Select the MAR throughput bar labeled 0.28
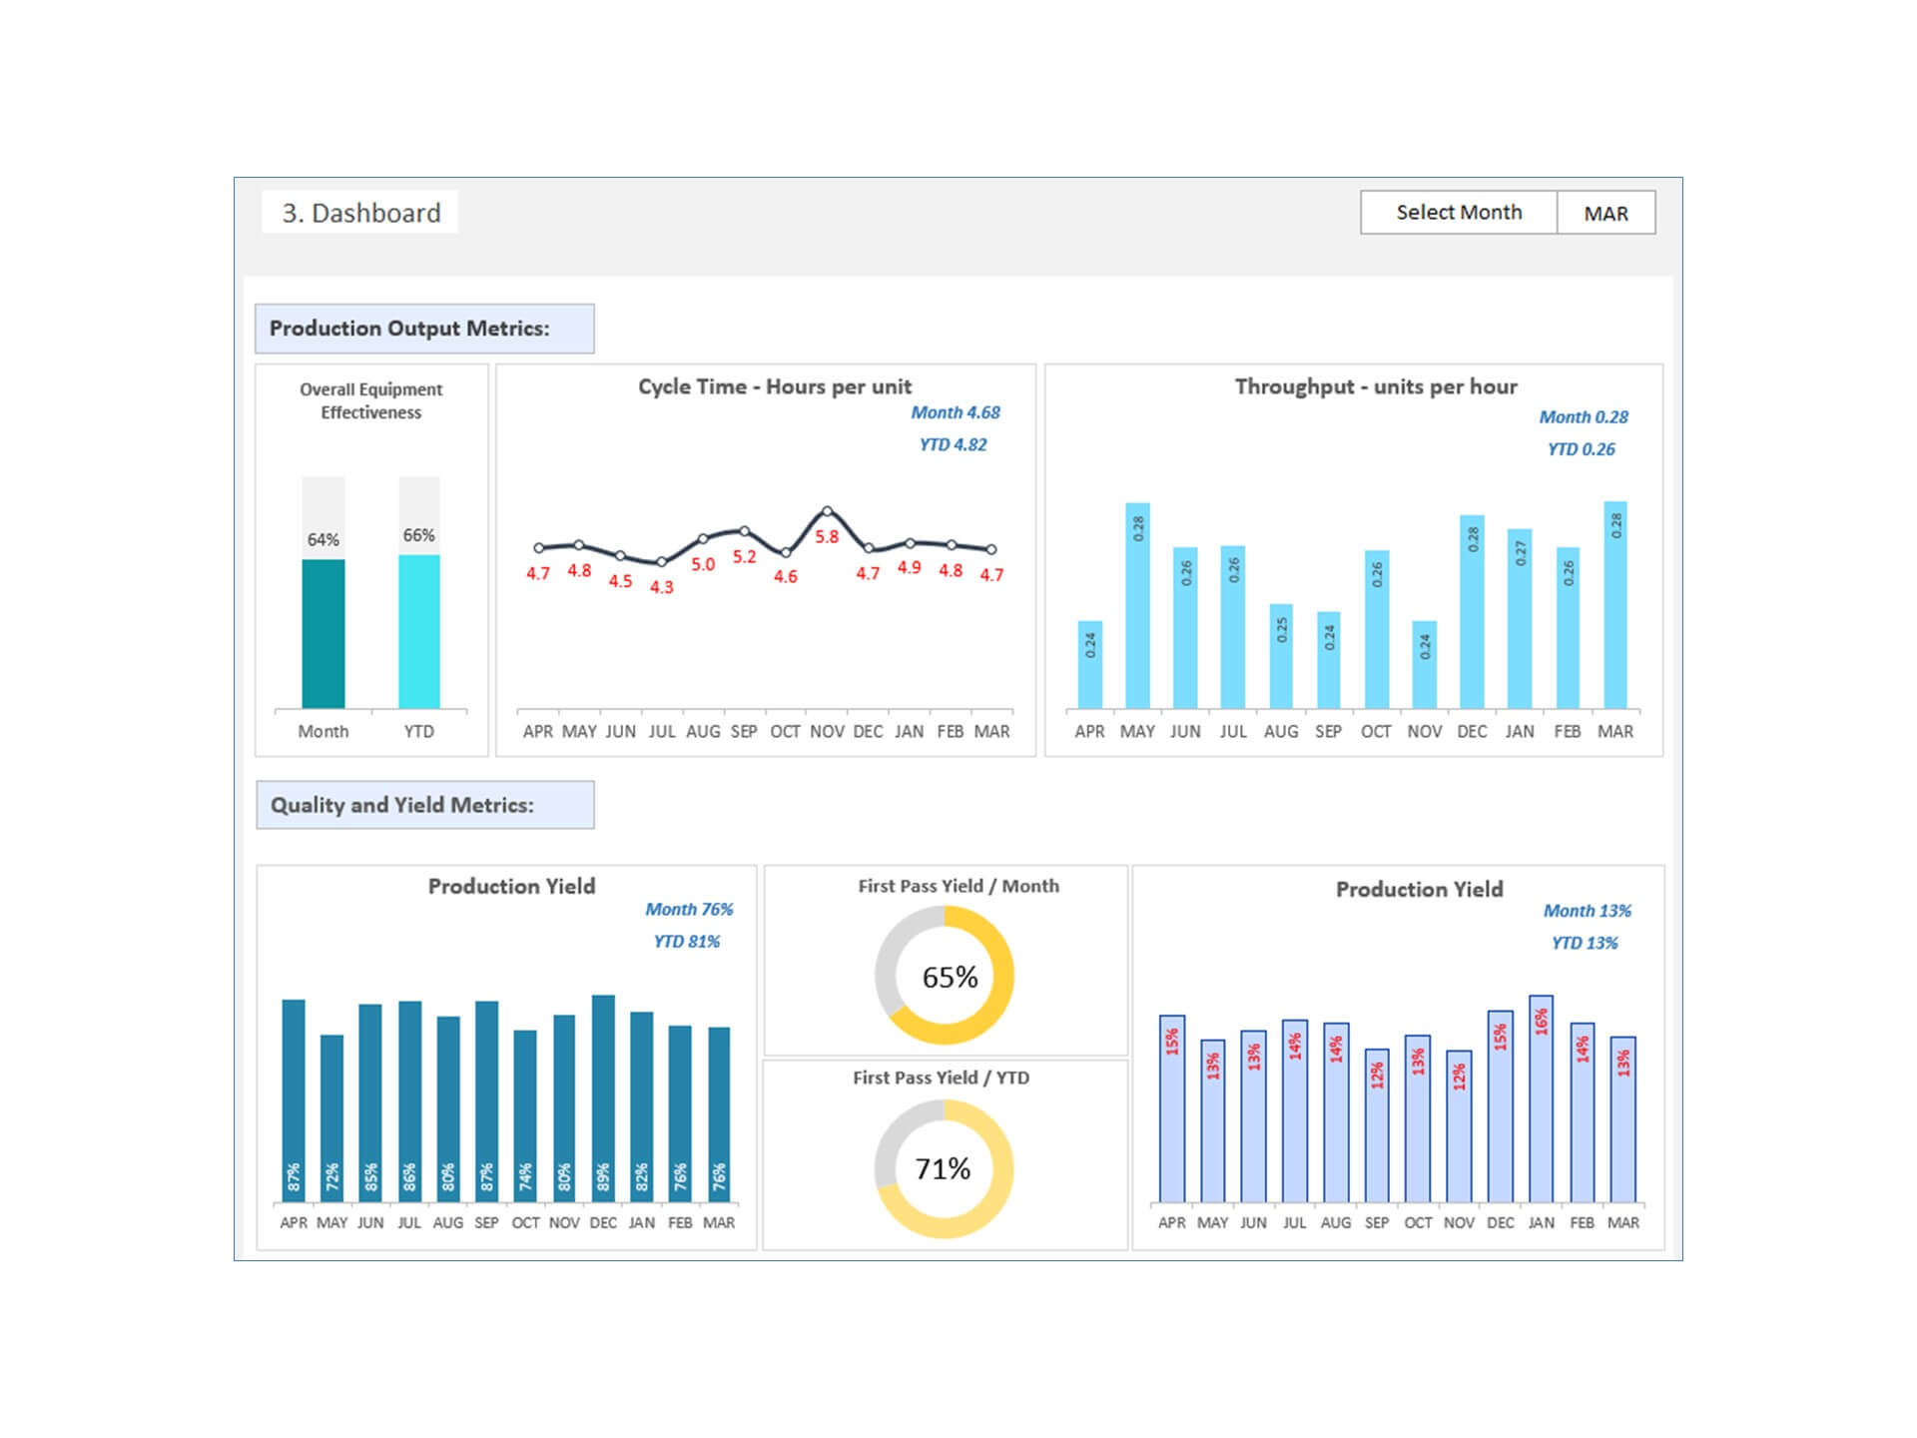Viewport: 1917px width, 1438px height. (1614, 605)
